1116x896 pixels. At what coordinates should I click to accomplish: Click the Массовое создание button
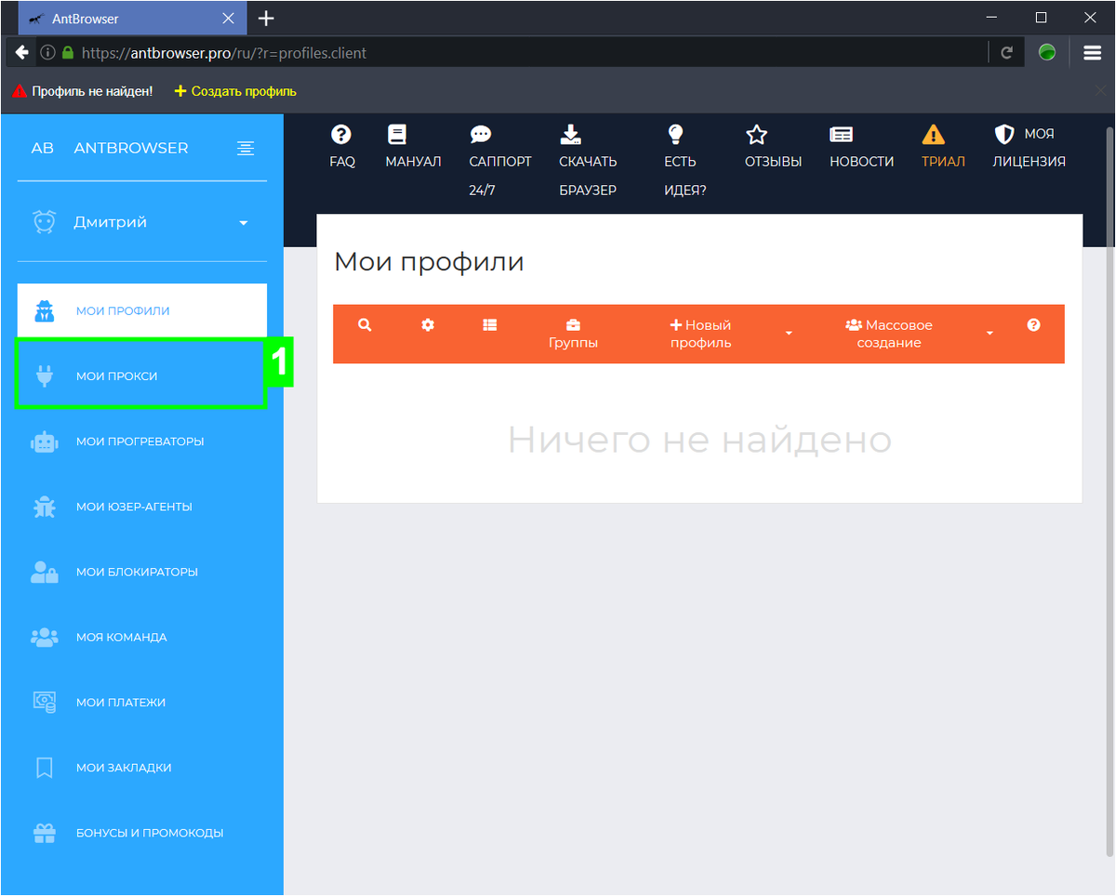pyautogui.click(x=888, y=334)
